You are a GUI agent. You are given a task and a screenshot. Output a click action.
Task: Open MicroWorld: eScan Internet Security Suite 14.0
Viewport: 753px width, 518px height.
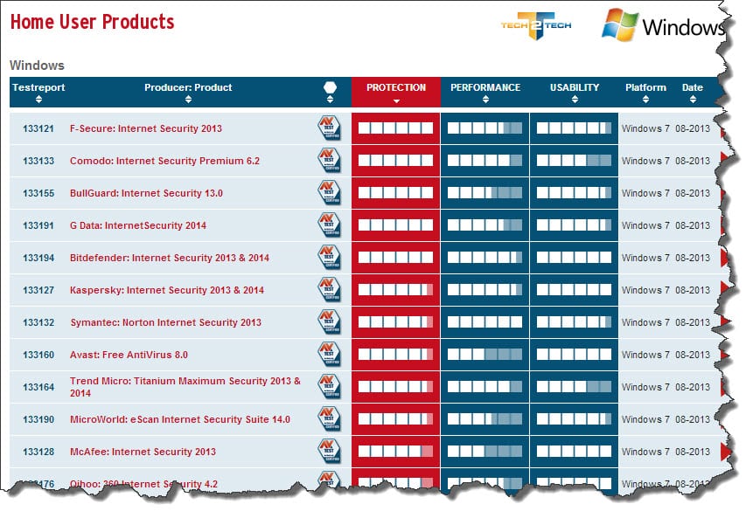click(180, 419)
